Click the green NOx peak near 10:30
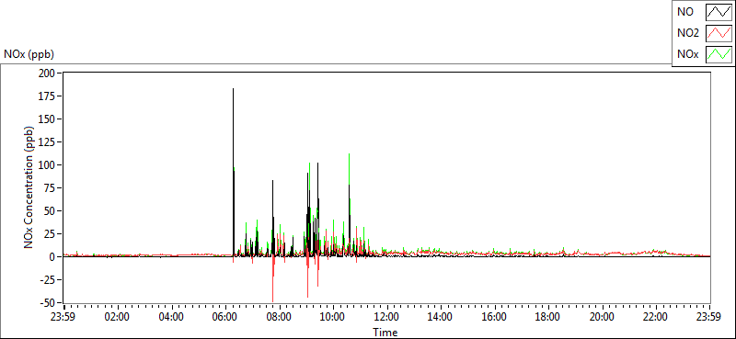The width and height of the screenshot is (736, 339). coord(349,154)
